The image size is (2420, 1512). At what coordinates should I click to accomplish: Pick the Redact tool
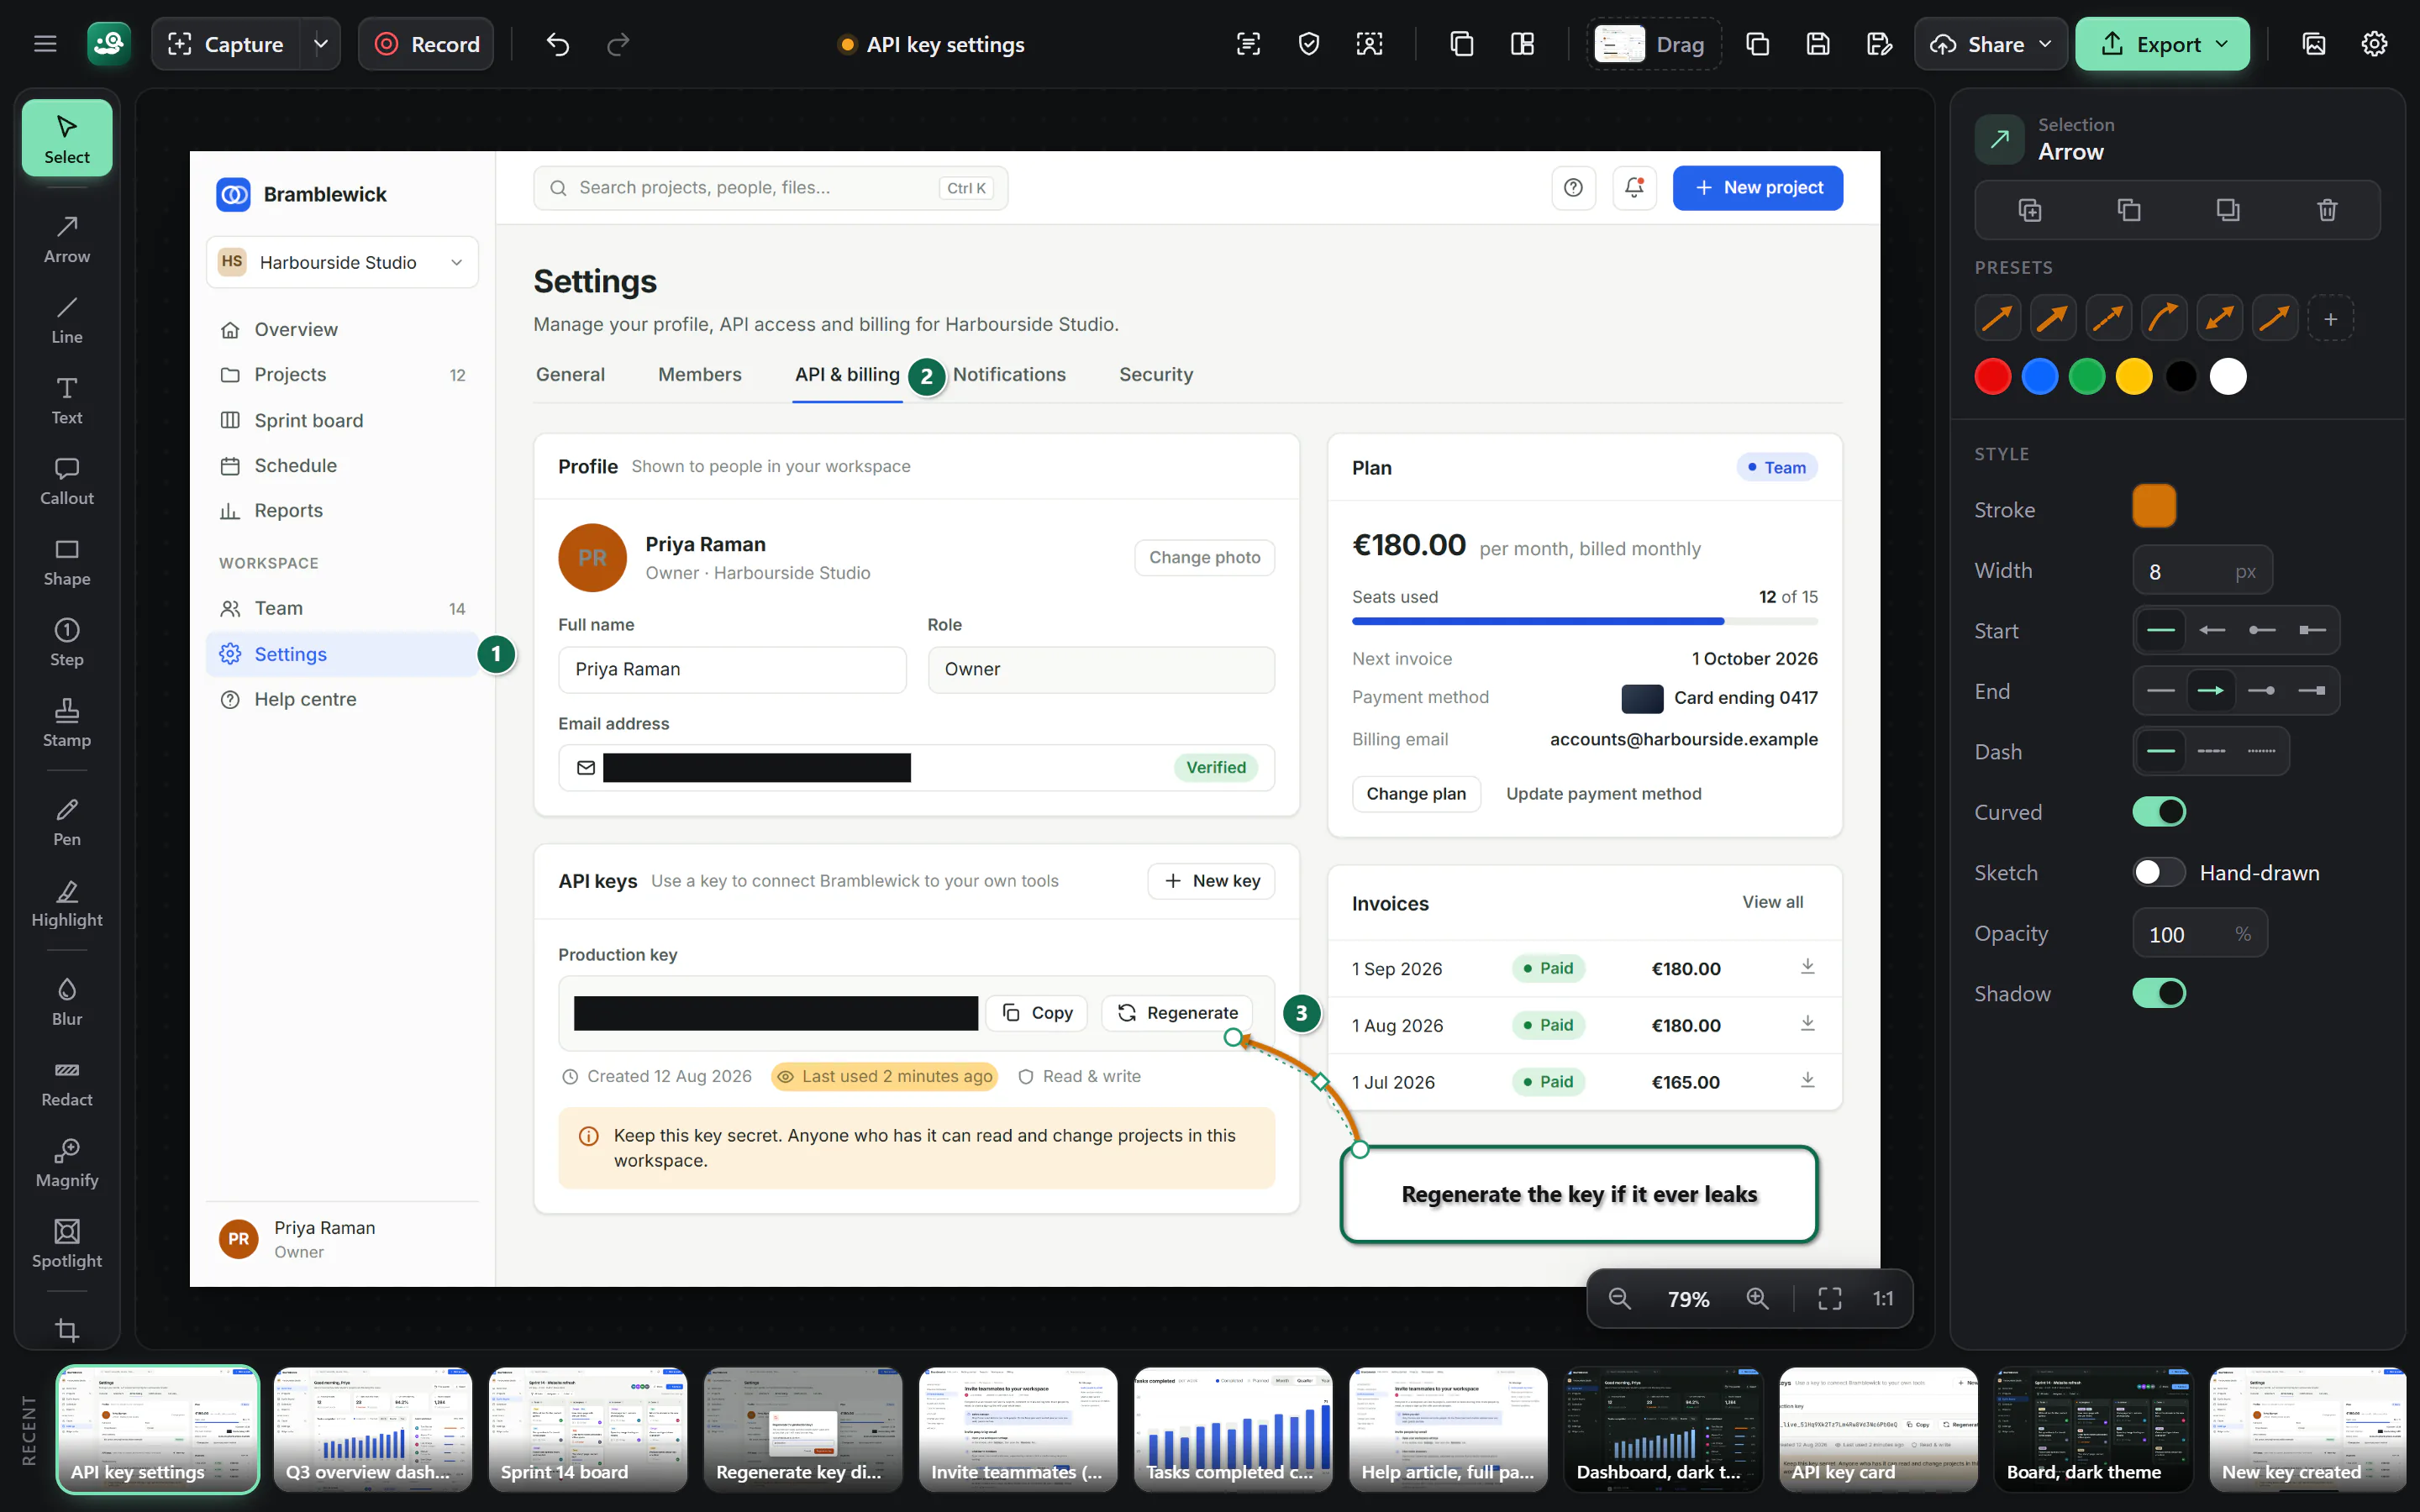pos(67,1083)
